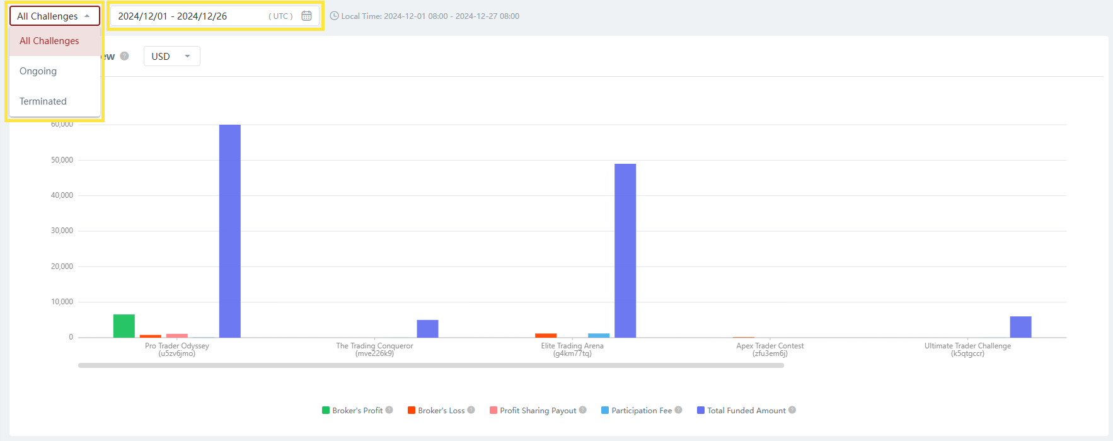Click the chart horizontal scrollbar
The height and width of the screenshot is (441, 1113).
pyautogui.click(x=430, y=365)
